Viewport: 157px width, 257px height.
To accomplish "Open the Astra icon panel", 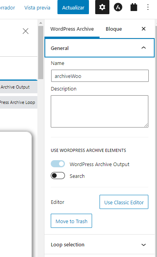I will 118,7.
